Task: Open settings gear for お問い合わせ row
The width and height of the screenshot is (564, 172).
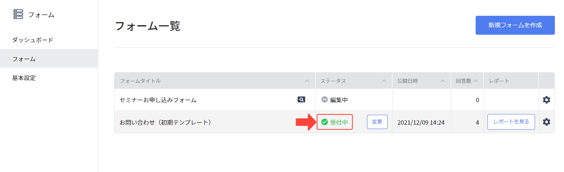Action: 547,122
